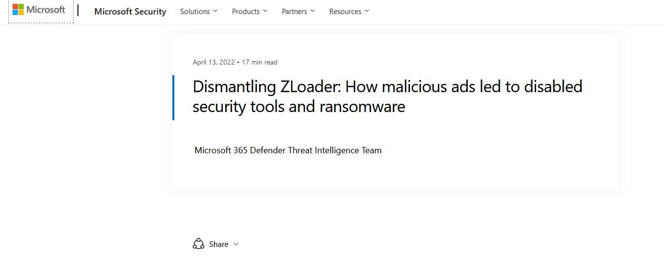Click the Microsoft four-square logo icon
Screen dimensions: 664x275
pyautogui.click(x=18, y=10)
